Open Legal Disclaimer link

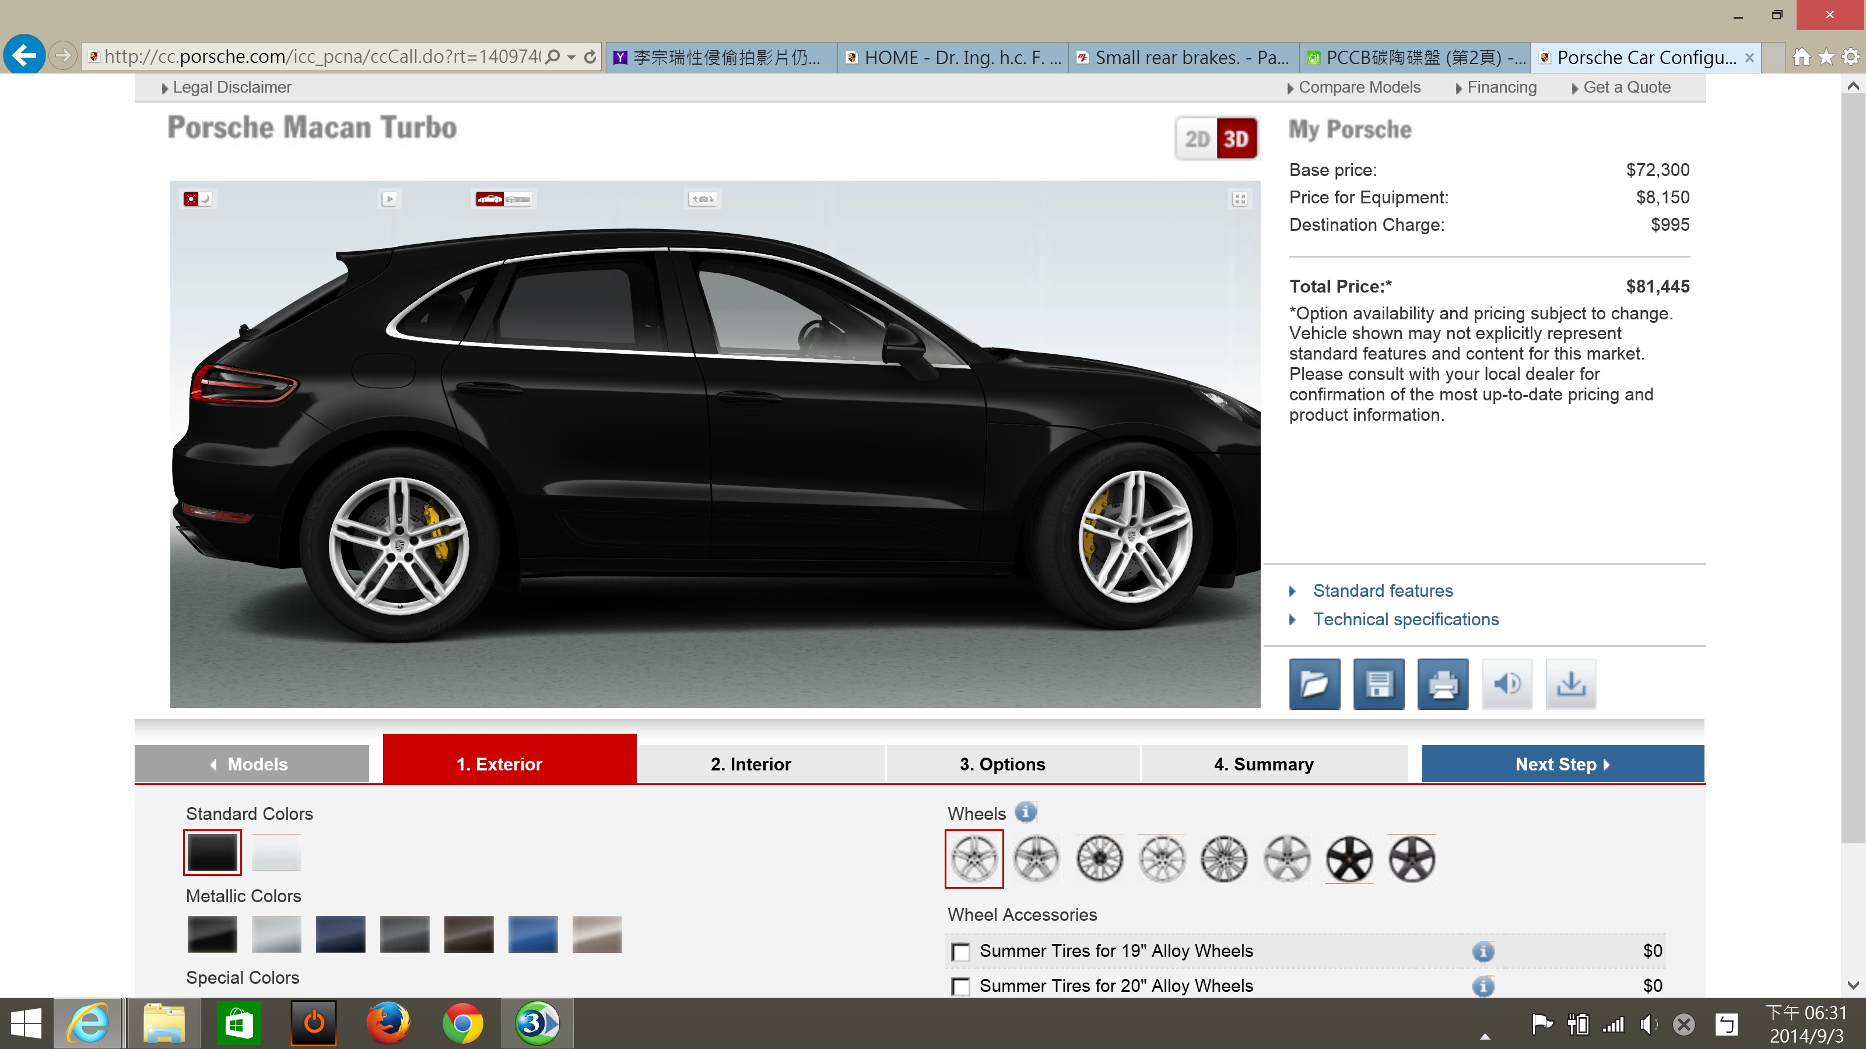(232, 87)
